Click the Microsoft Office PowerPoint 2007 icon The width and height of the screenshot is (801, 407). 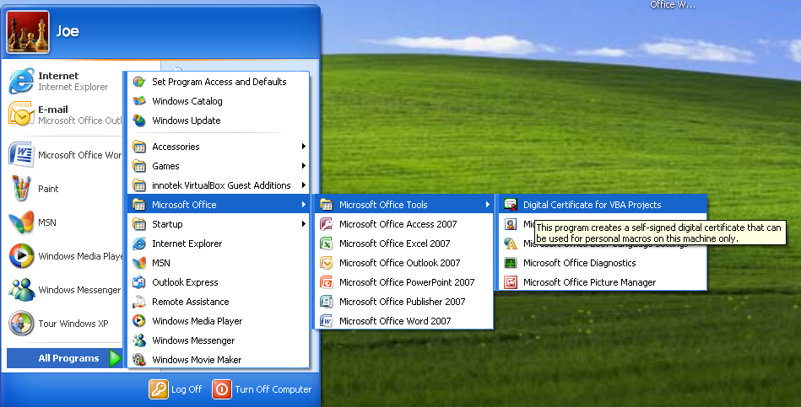coord(326,282)
